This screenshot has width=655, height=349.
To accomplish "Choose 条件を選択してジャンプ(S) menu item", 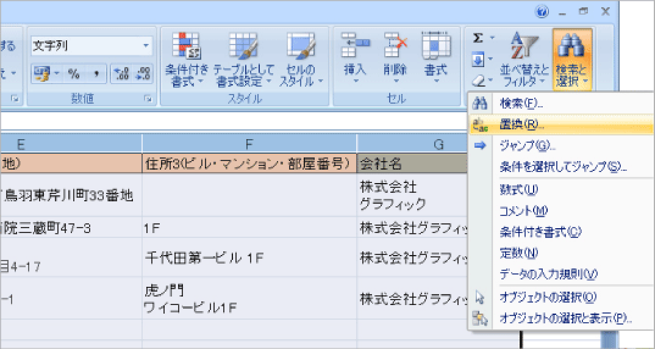I will pos(563,167).
